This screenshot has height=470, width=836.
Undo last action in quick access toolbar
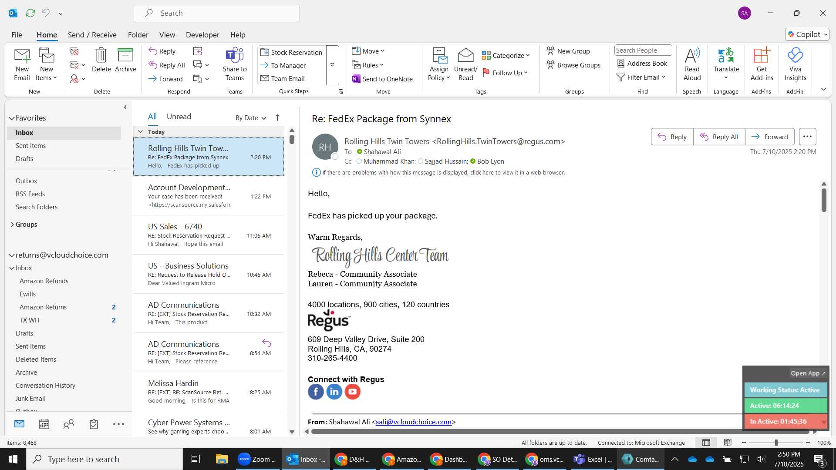click(46, 13)
